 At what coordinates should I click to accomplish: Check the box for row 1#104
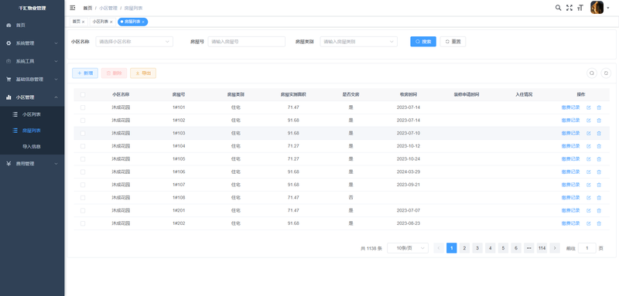[83, 146]
